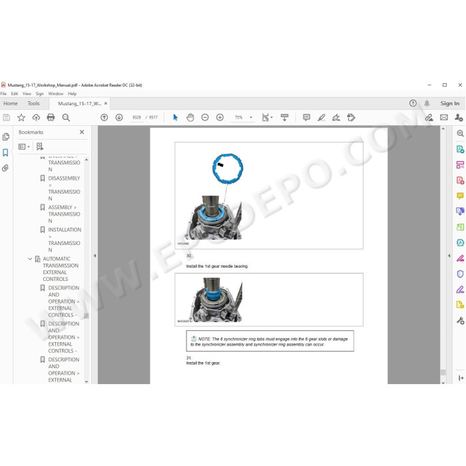
Task: Select the highlighter pen tool
Action: click(322, 117)
